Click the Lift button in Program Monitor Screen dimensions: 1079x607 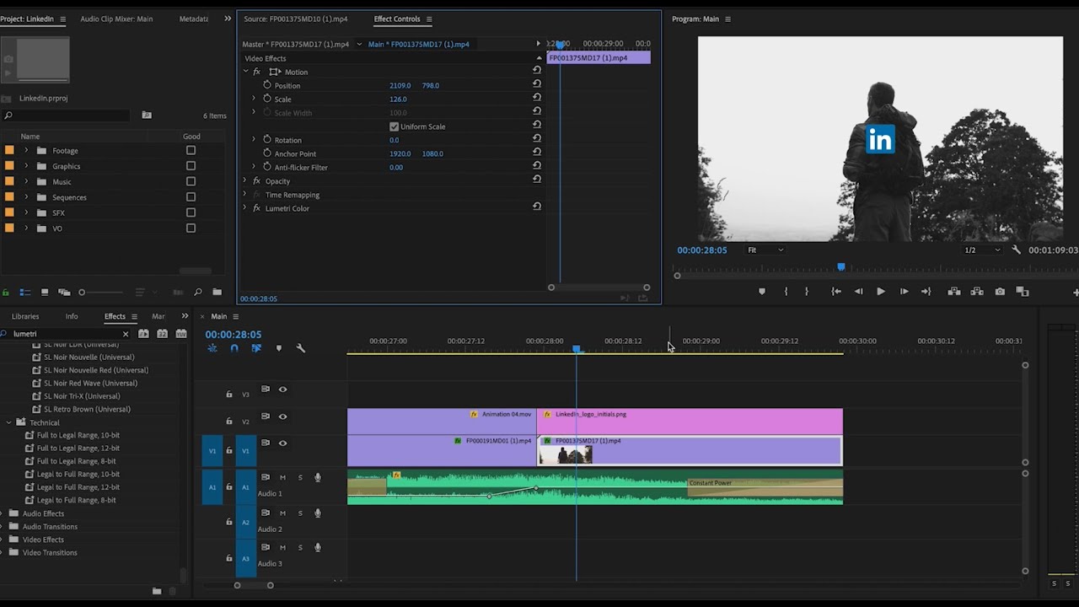pyautogui.click(x=954, y=292)
